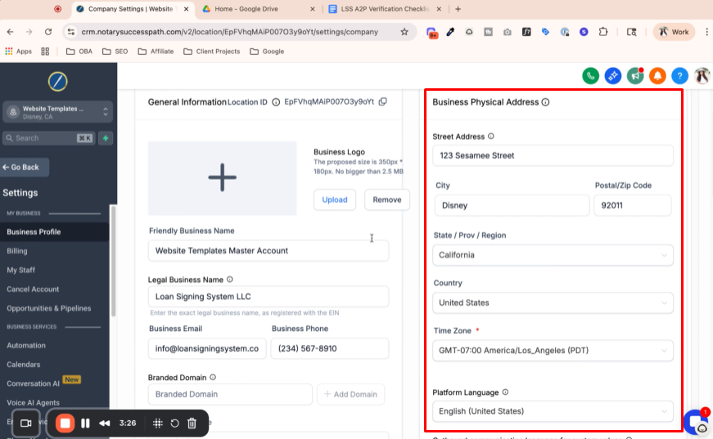Copy the Location ID with copy icon

point(383,101)
